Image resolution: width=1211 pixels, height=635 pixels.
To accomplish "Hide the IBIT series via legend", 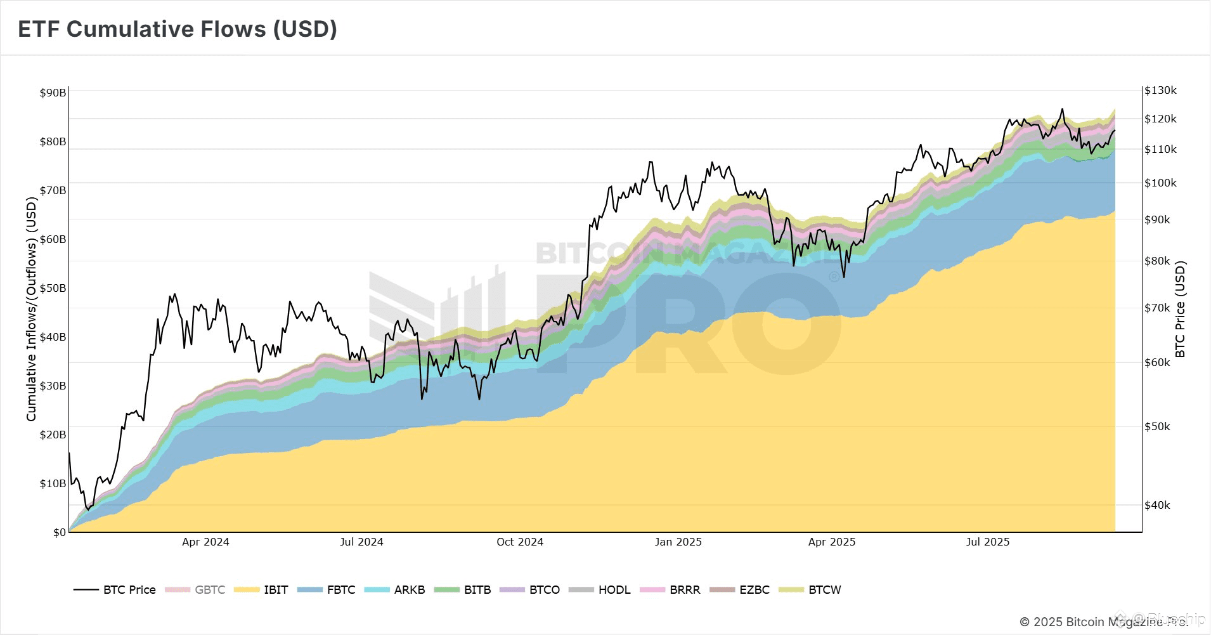I will pyautogui.click(x=261, y=589).
